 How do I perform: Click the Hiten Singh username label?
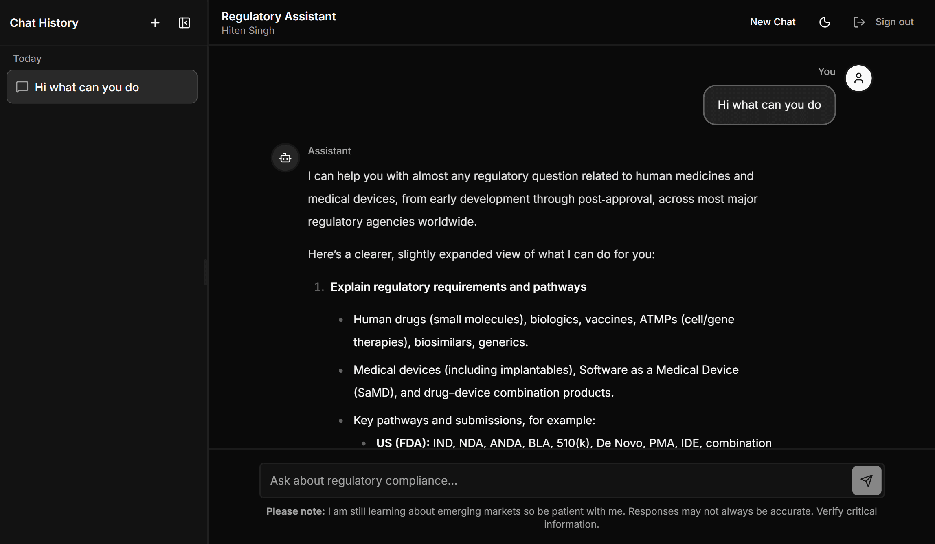248,31
